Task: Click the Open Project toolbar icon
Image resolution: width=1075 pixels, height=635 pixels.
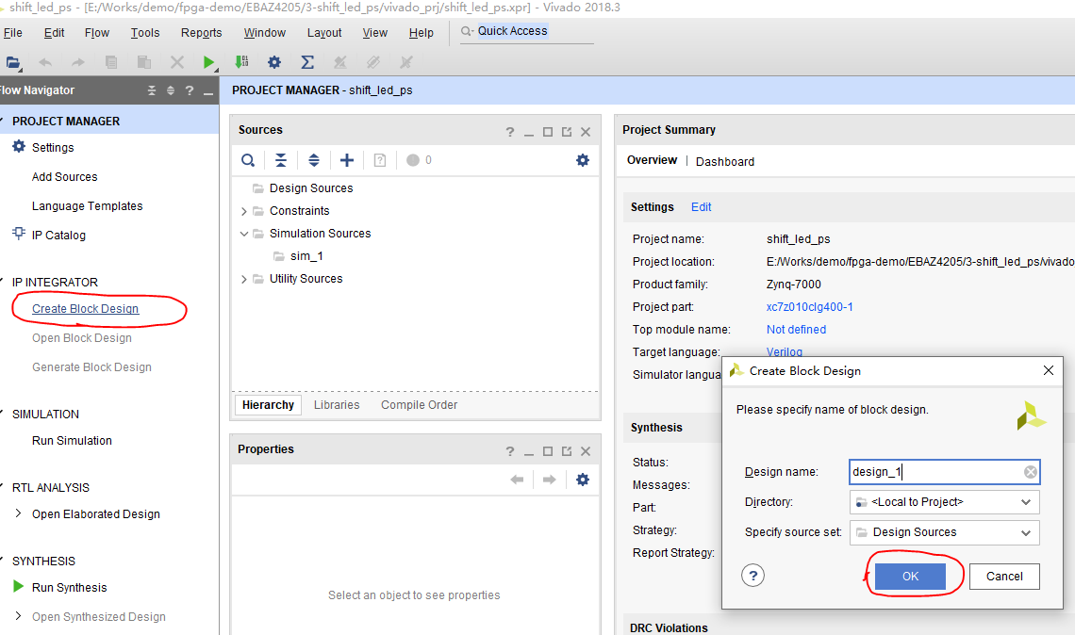Action: [13, 62]
